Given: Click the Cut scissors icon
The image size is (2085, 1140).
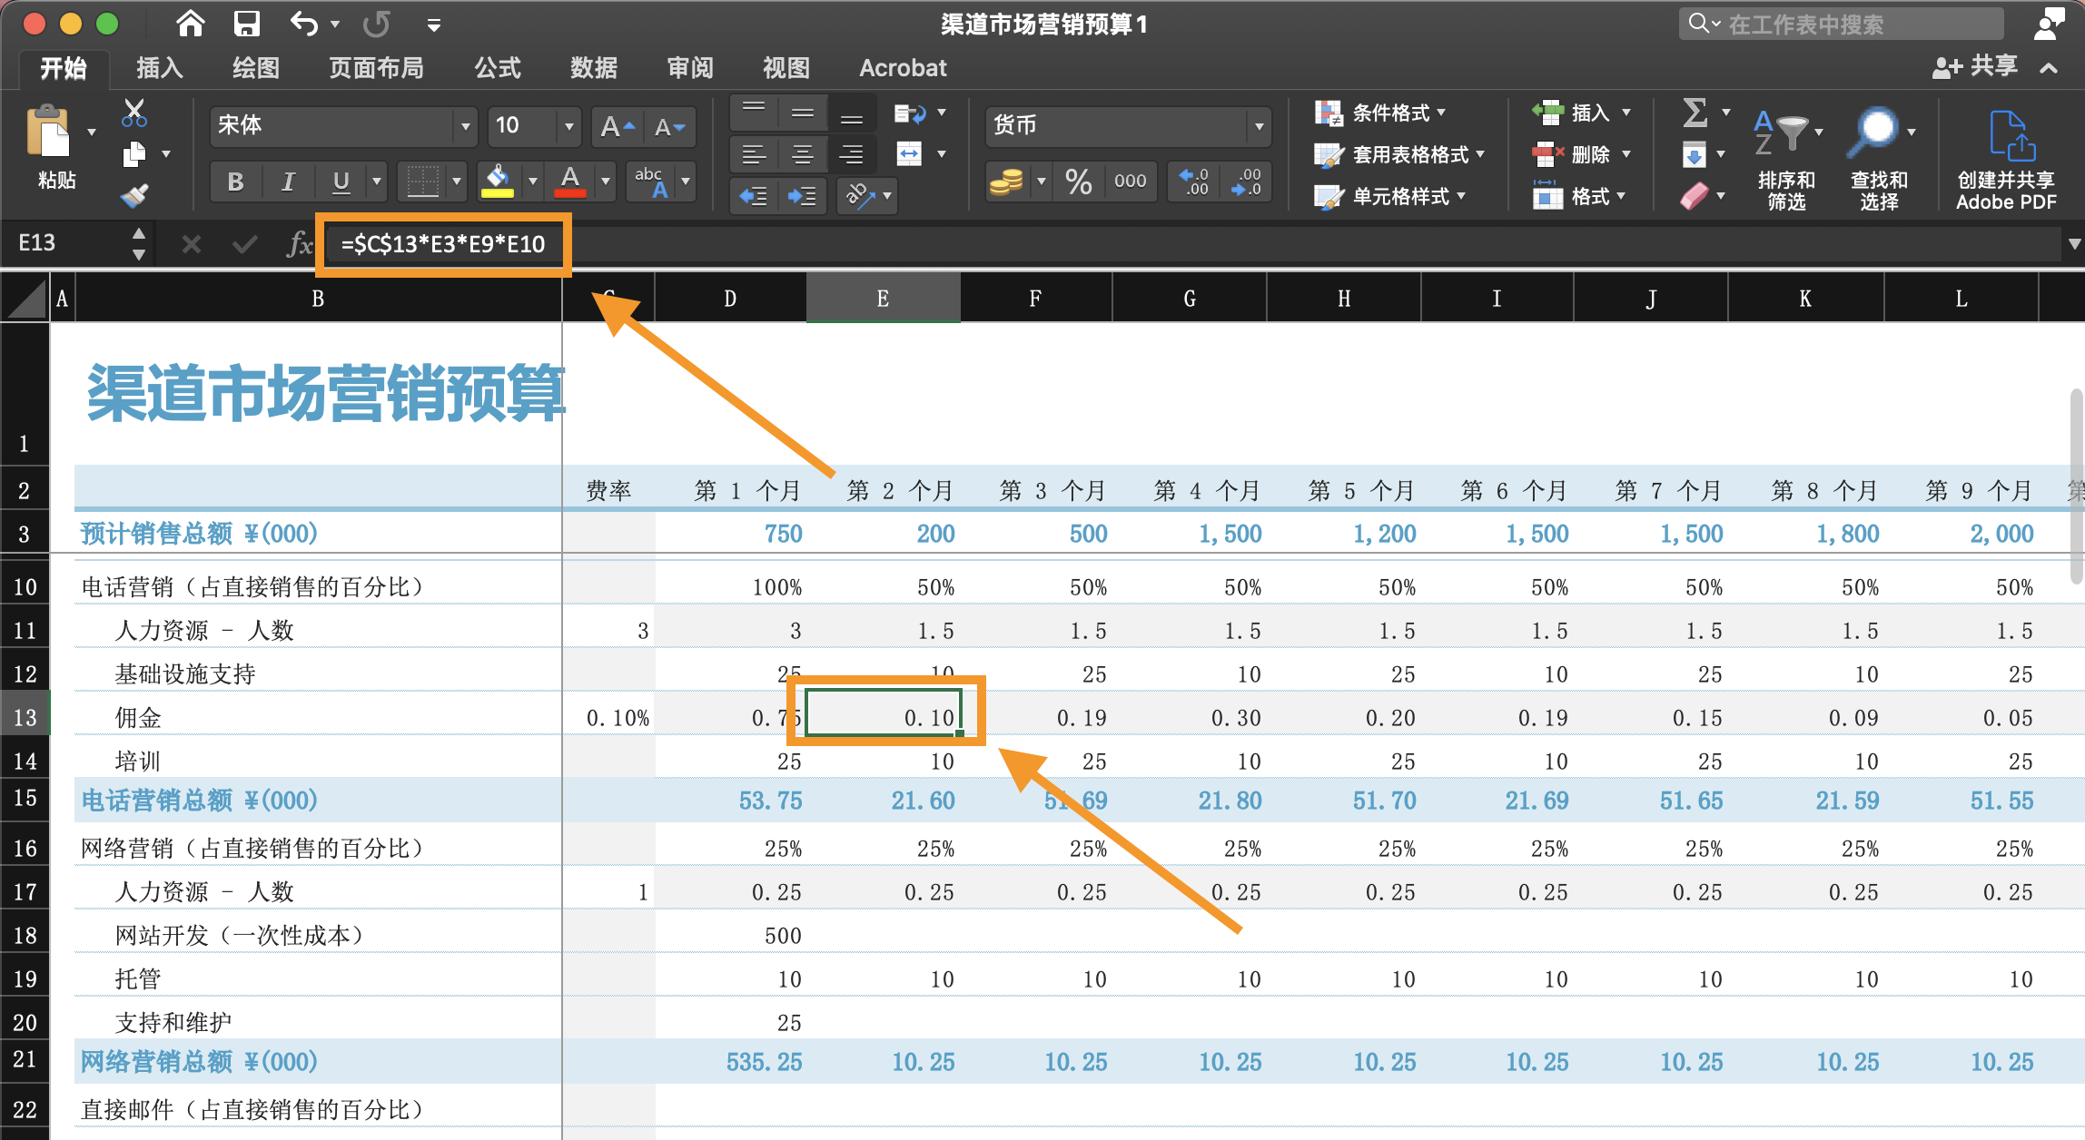Looking at the screenshot, I should point(134,113).
